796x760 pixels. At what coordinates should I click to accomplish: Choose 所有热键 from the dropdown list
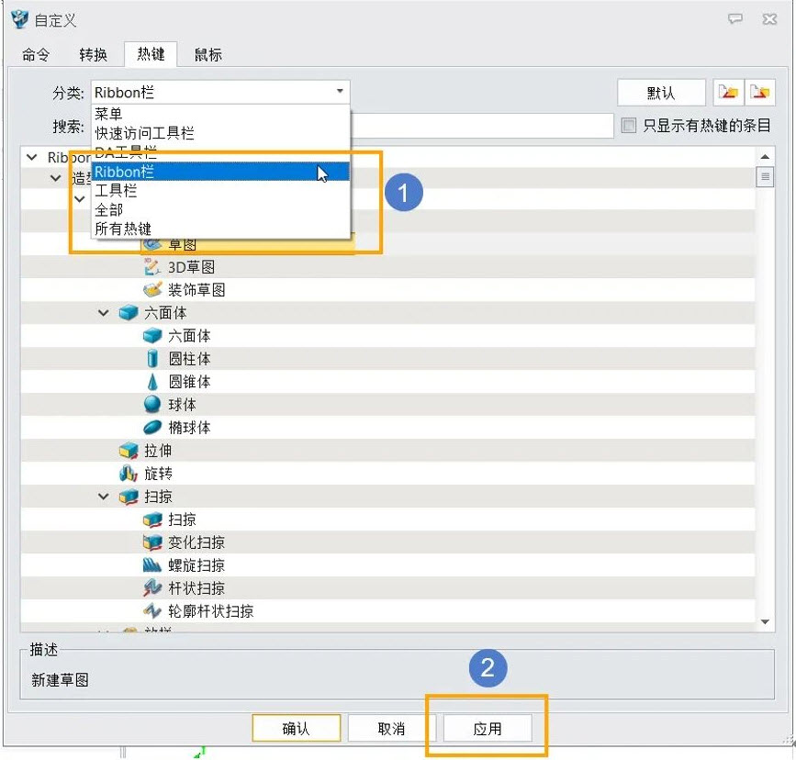point(123,229)
